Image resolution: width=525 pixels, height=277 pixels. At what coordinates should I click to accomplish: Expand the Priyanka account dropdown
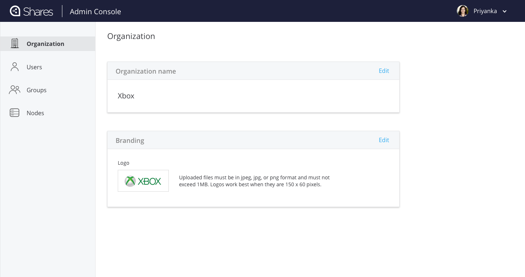485,11
